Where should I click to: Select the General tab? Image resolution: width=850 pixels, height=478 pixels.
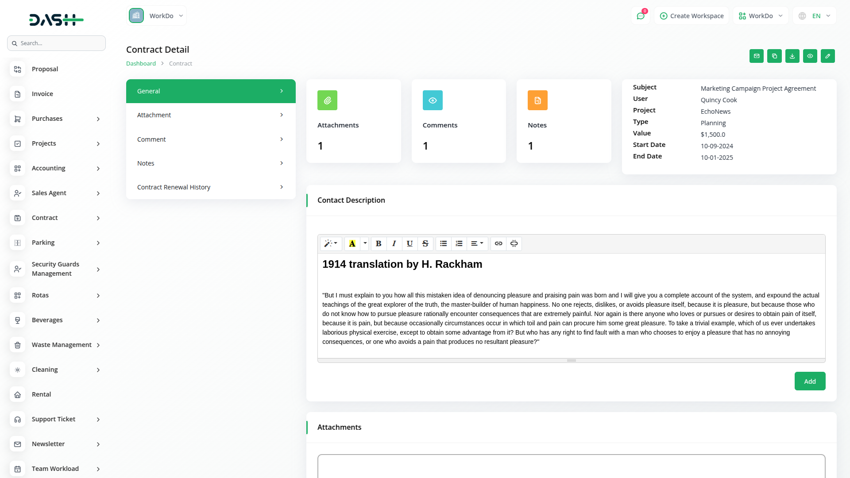click(x=211, y=91)
